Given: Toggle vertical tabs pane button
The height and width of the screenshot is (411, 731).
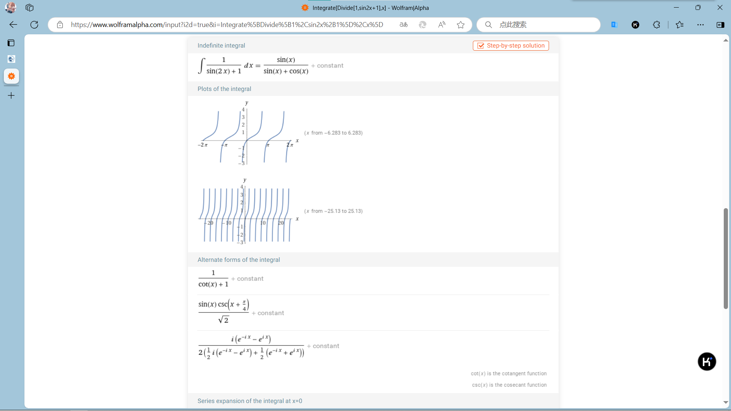Looking at the screenshot, I should (x=11, y=43).
